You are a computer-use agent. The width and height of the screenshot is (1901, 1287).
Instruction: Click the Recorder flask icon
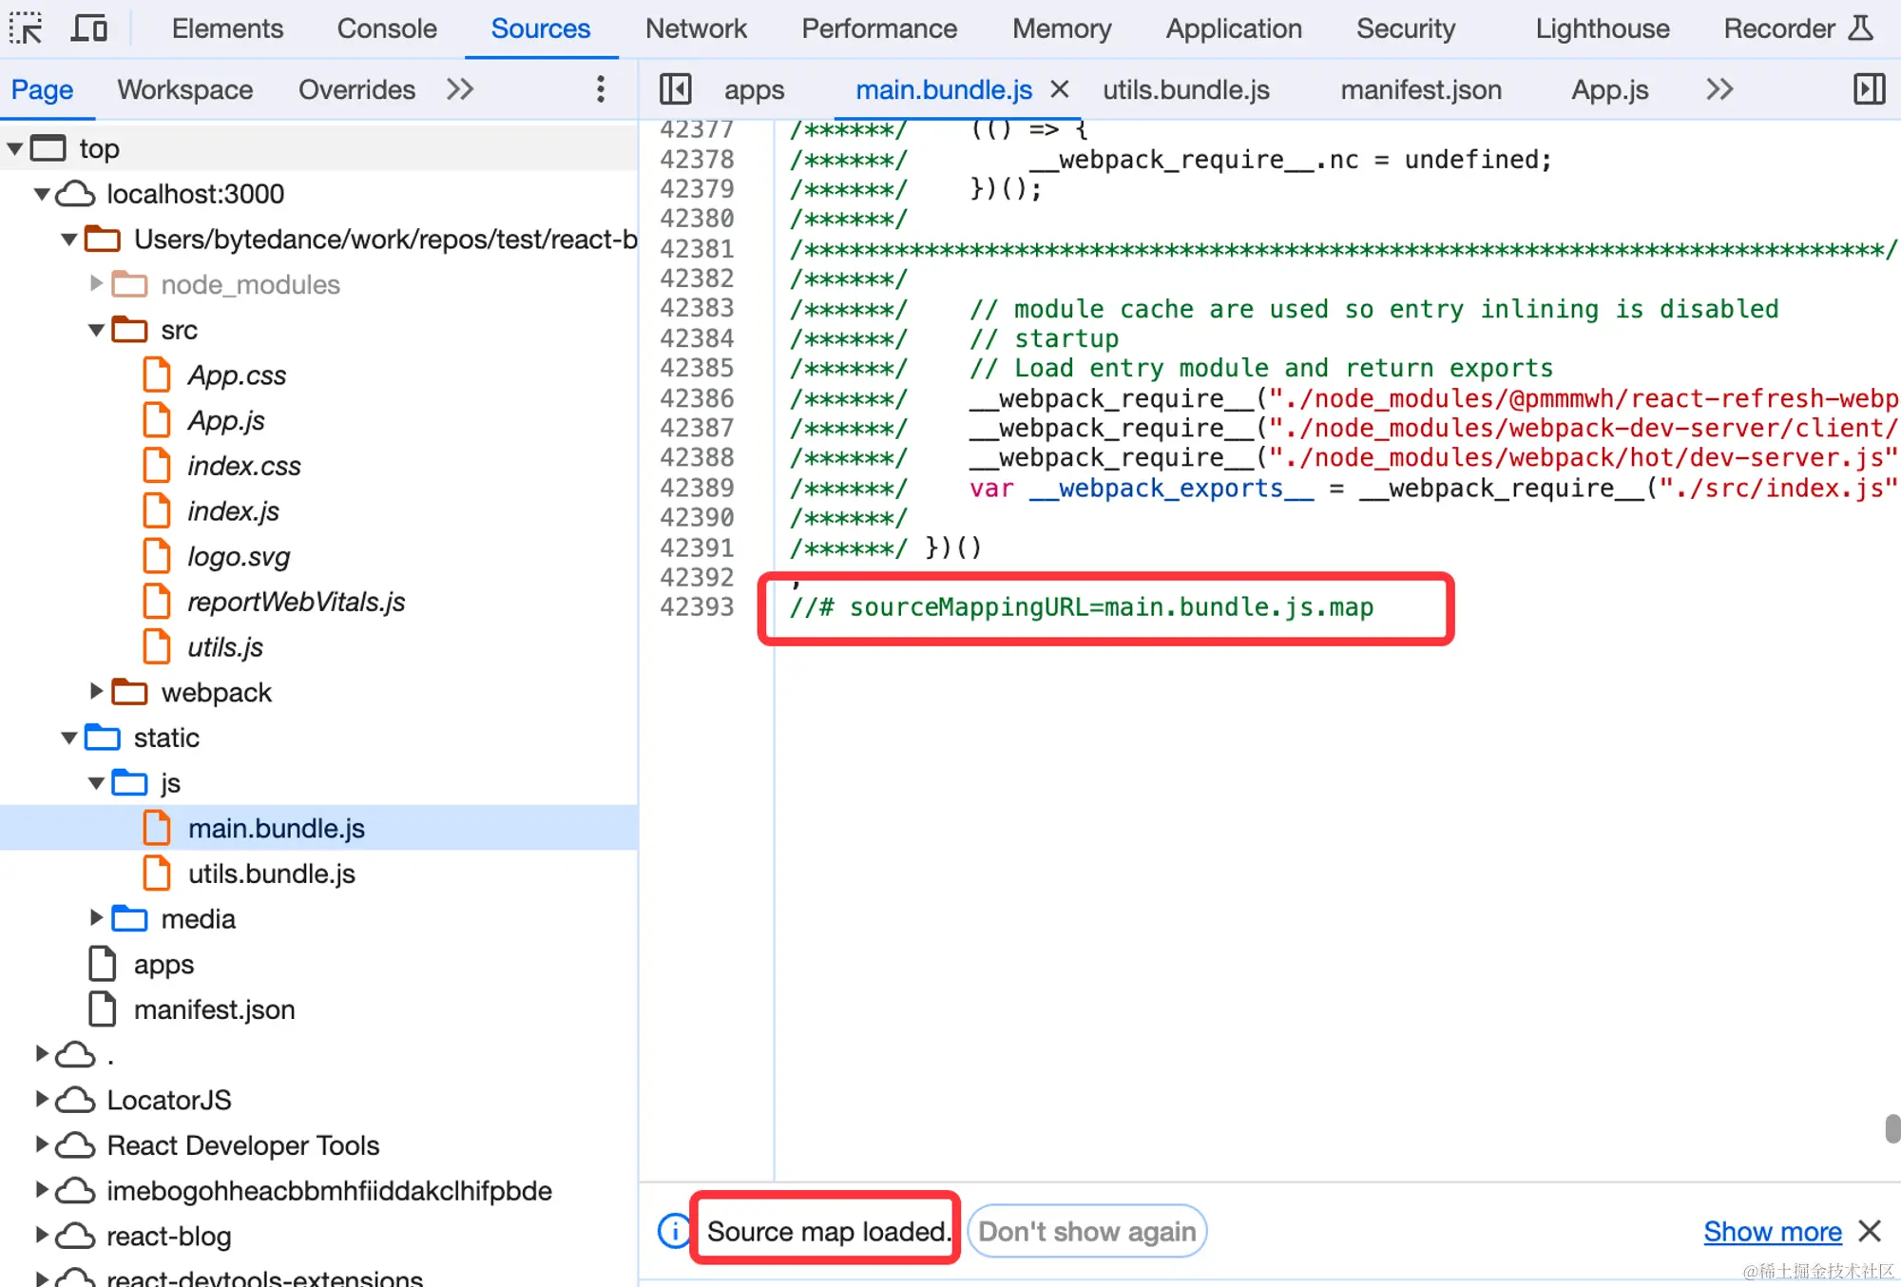coord(1860,29)
